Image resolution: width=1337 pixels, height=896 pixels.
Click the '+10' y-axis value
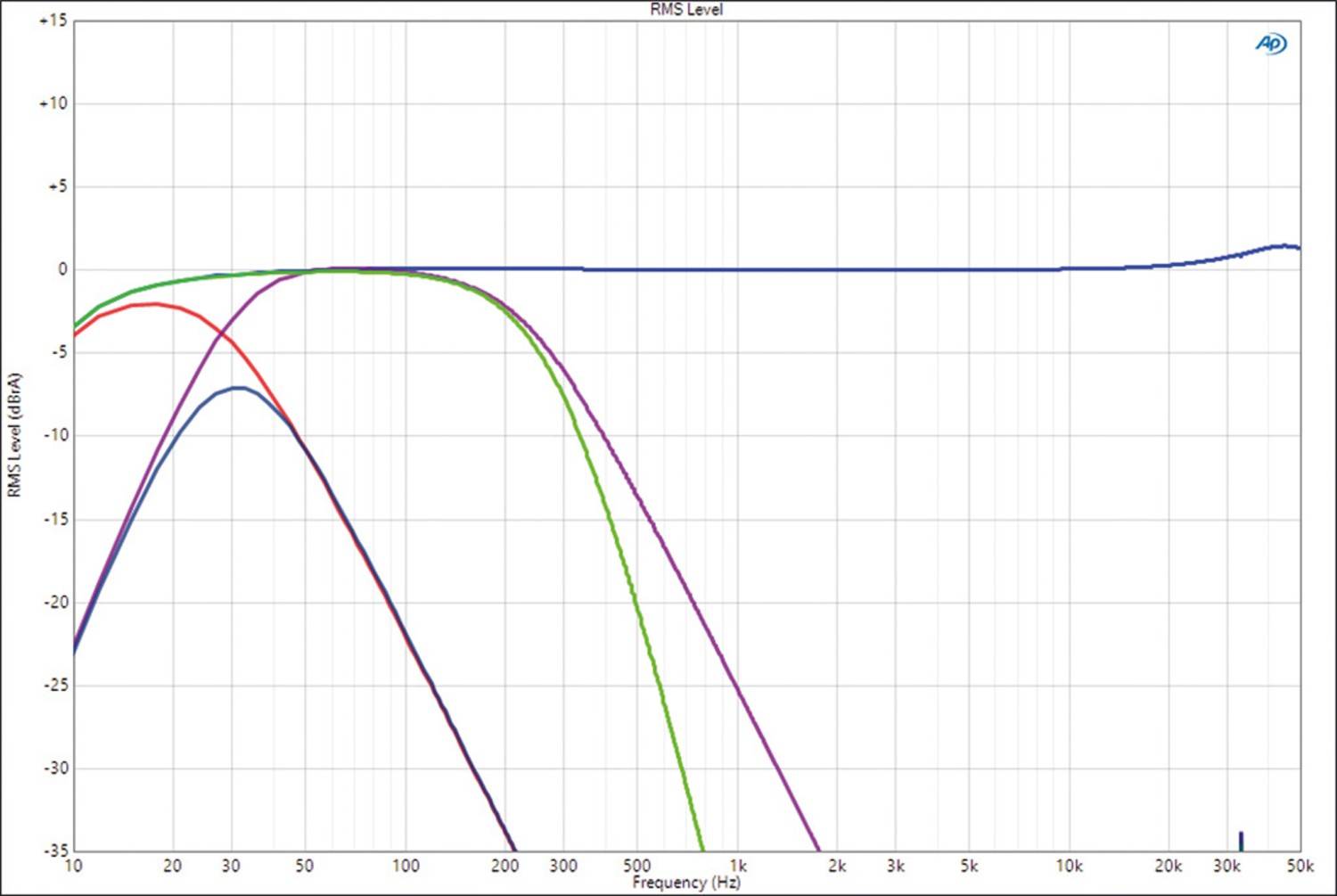tap(53, 103)
